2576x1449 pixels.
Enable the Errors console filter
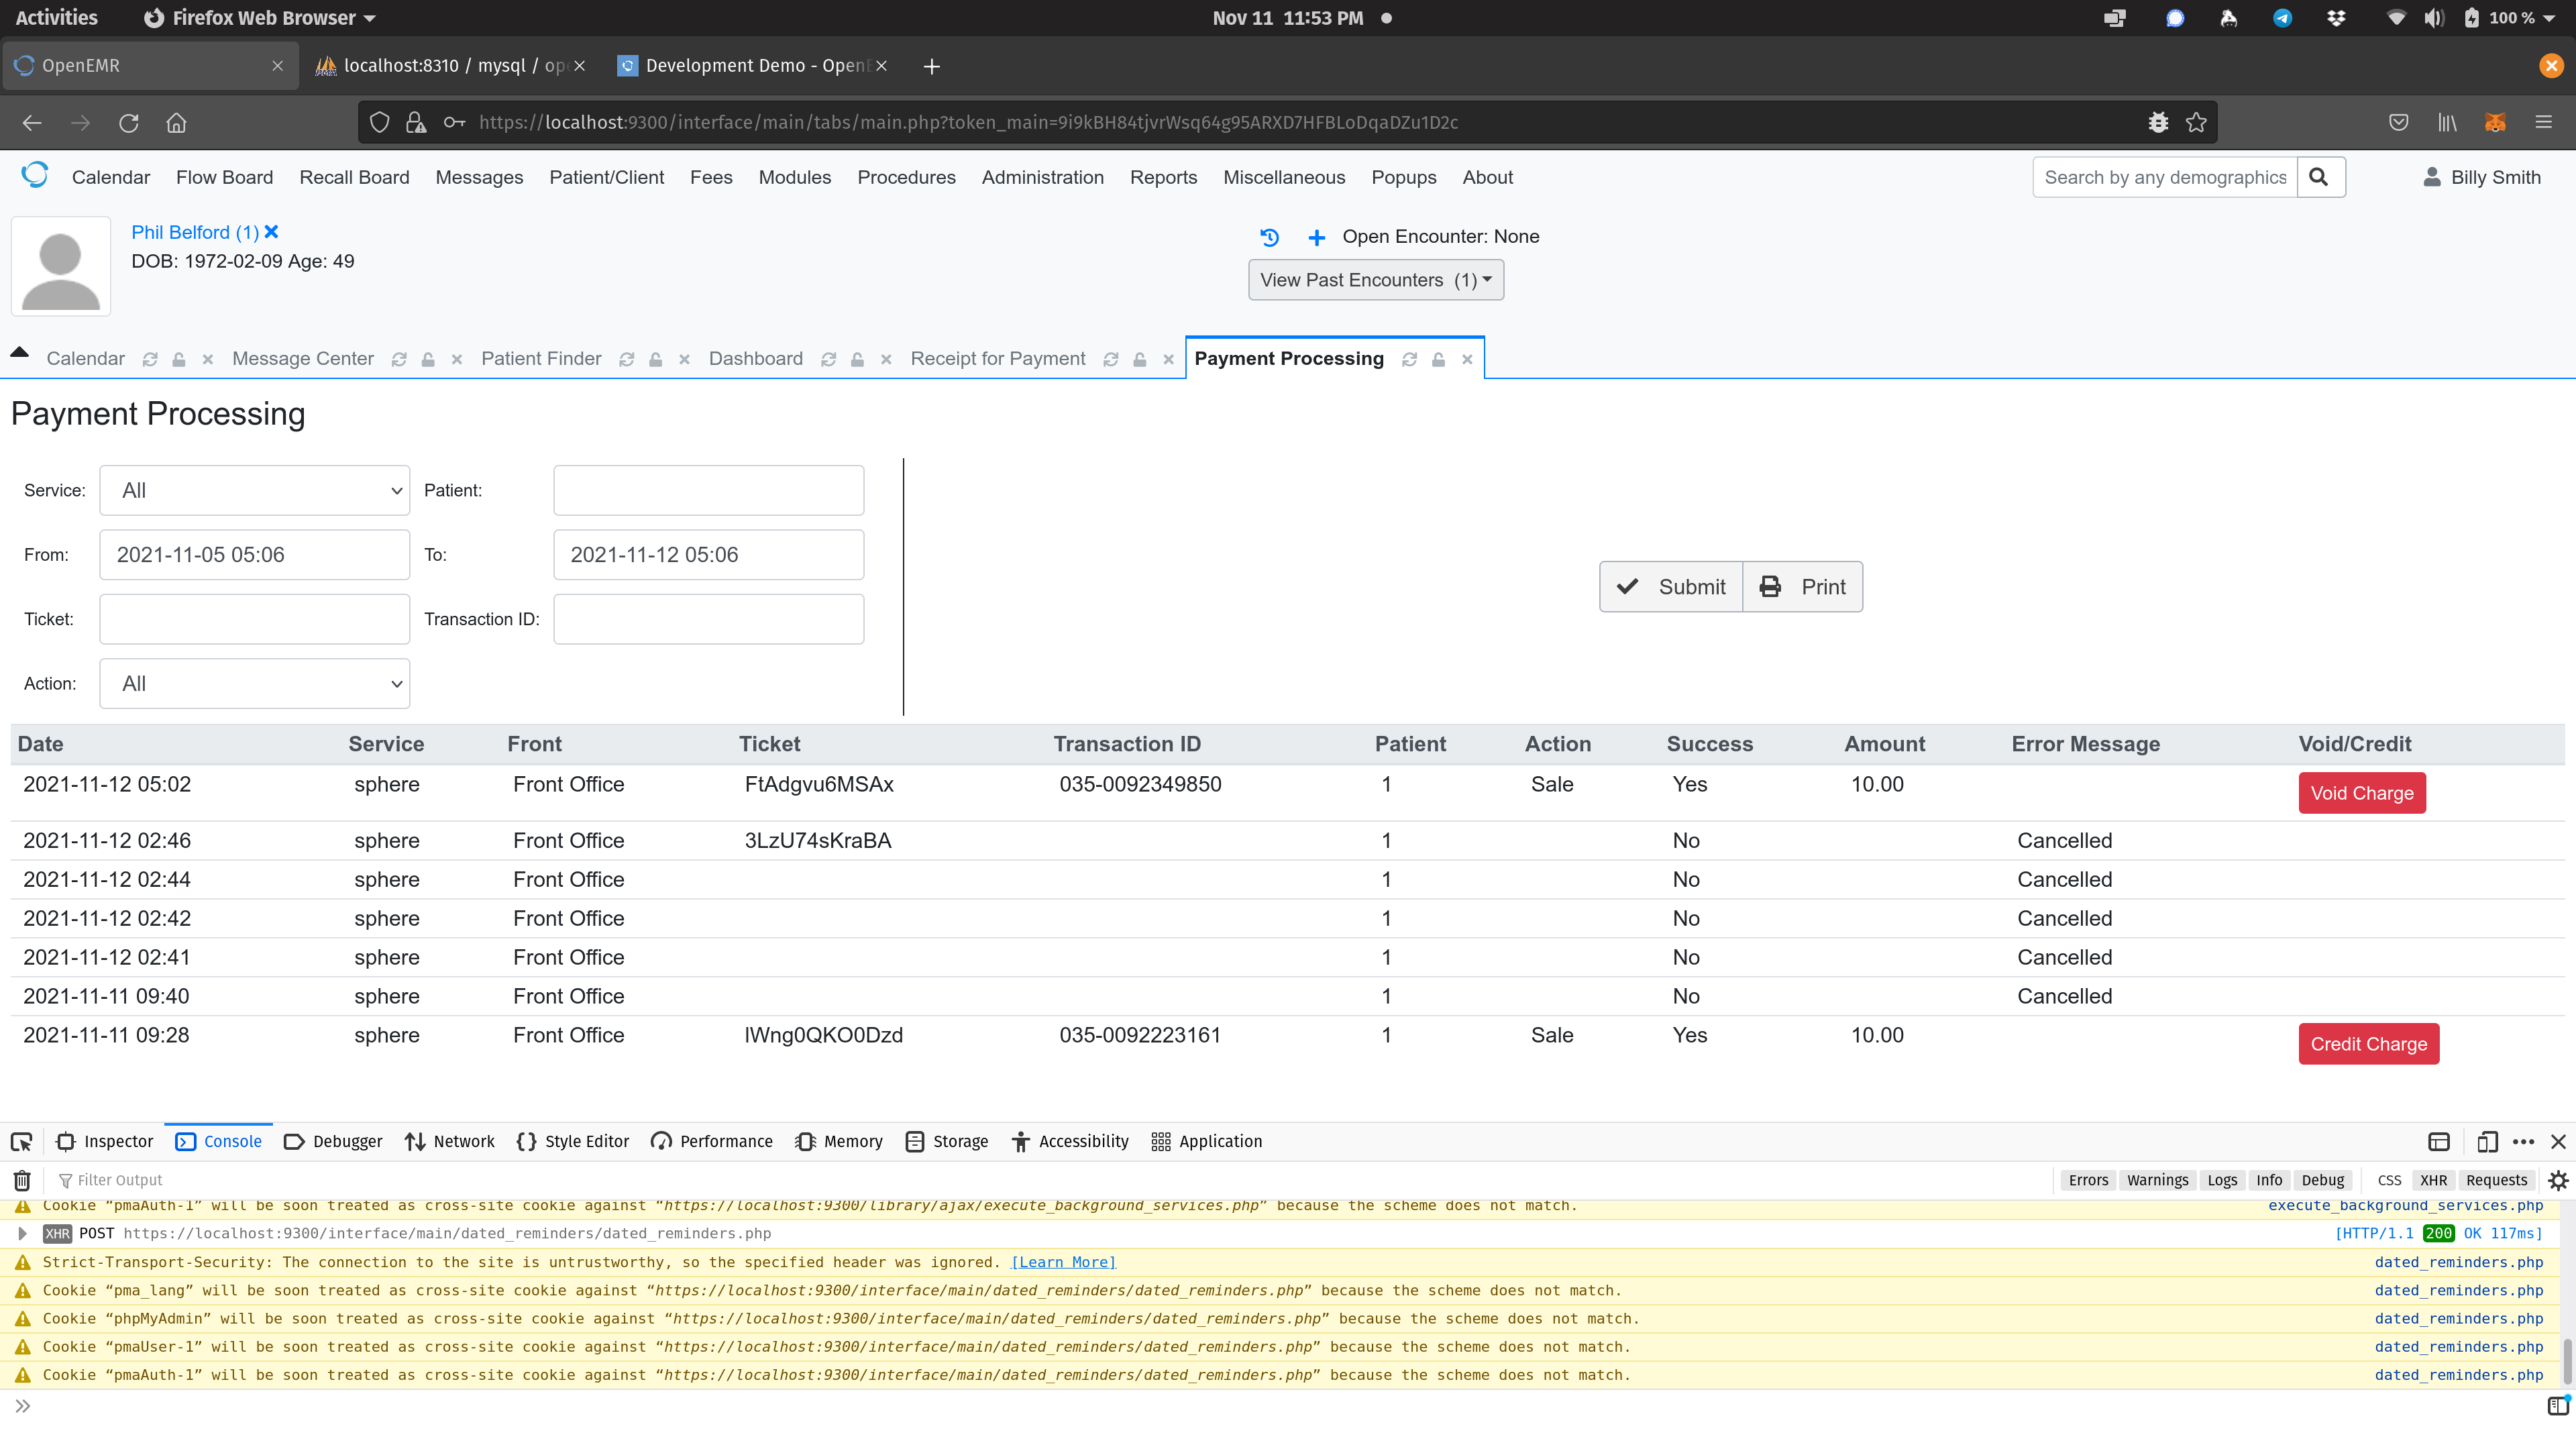pyautogui.click(x=2088, y=1180)
